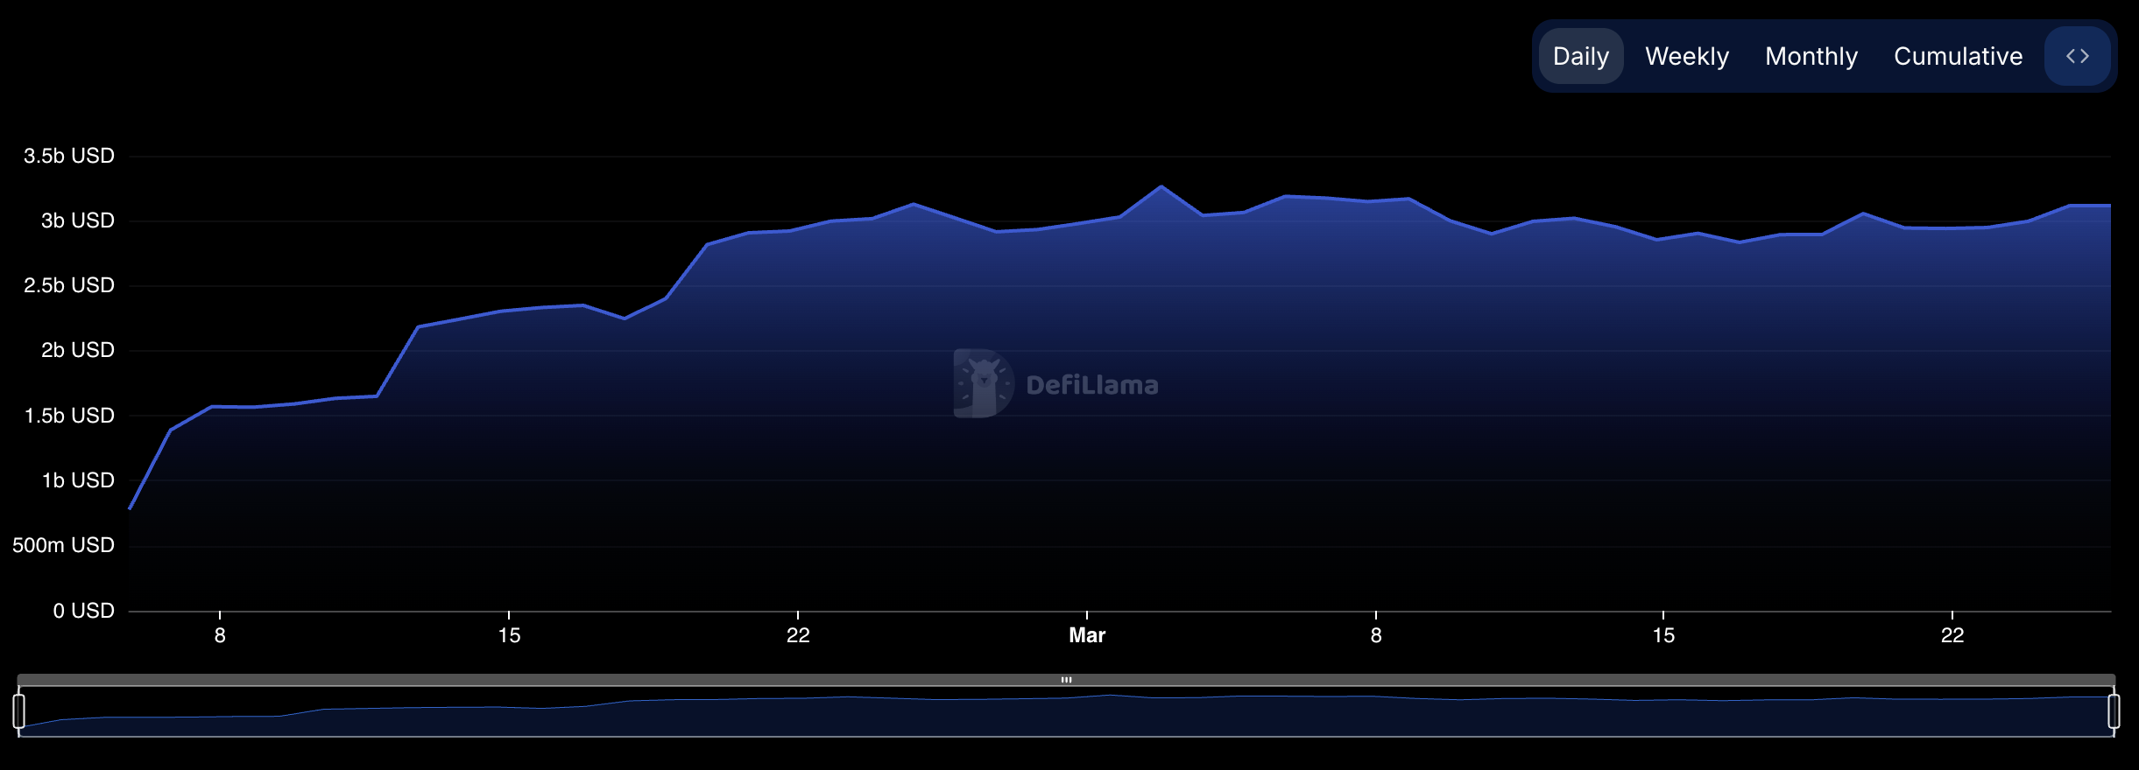Click the chart line's starting point
This screenshot has height=770, width=2139.
[130, 508]
